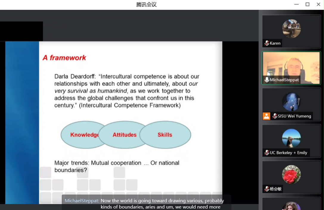Click the MichaelSteppat name label on the video tile
This screenshot has width=324, height=210.
point(284,80)
